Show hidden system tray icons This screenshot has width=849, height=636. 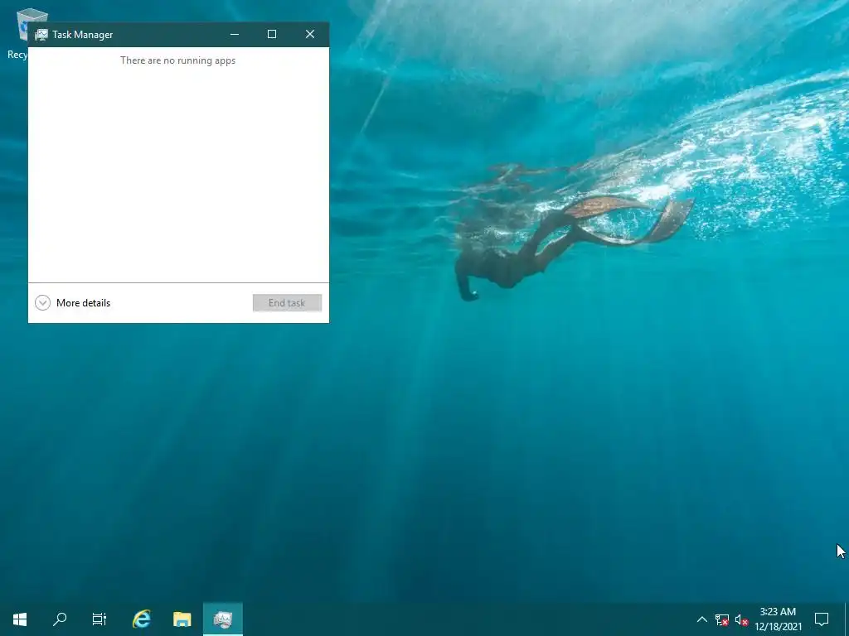[701, 619]
